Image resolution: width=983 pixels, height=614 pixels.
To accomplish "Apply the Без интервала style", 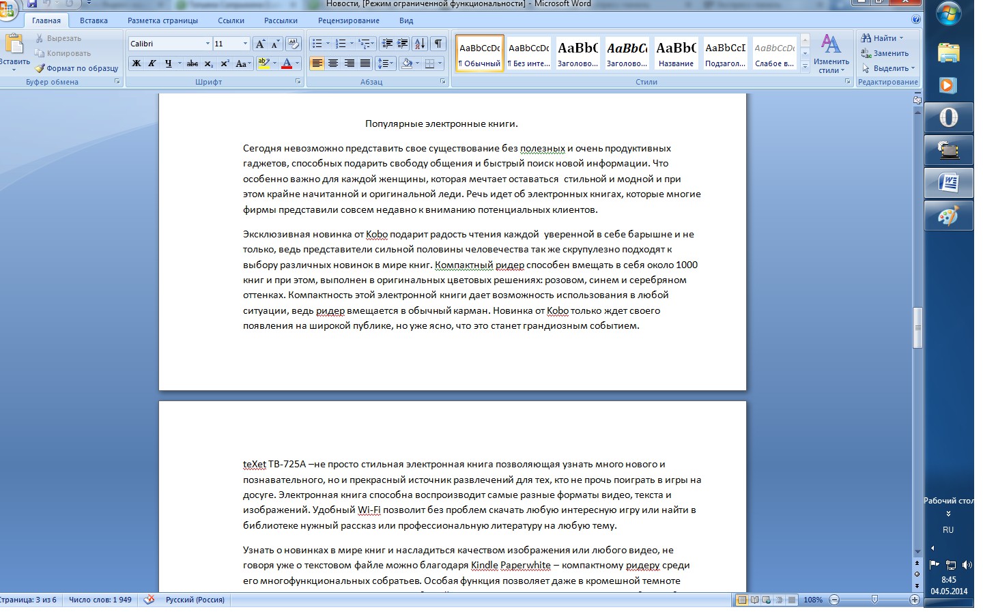I will [x=529, y=53].
